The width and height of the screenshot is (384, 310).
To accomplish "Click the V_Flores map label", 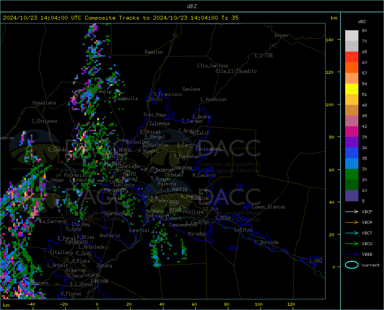I will point(71,294).
